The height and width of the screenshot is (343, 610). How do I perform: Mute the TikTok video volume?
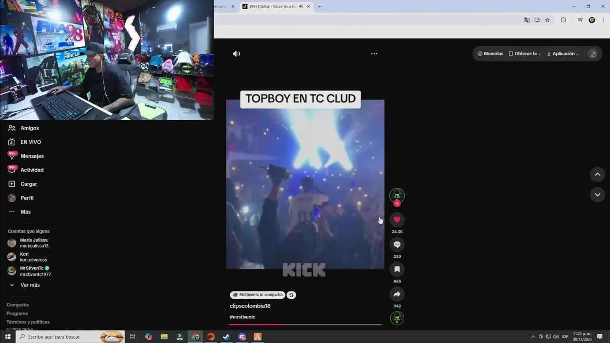236,54
